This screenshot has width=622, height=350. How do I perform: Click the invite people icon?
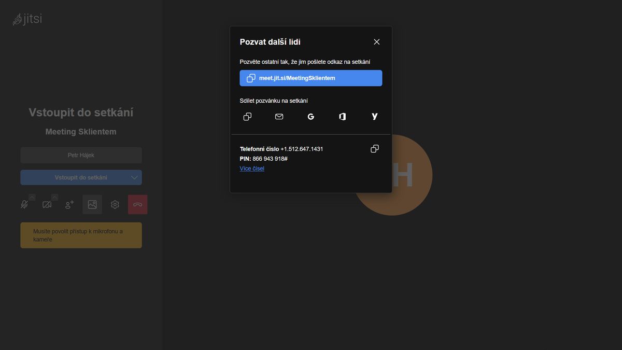tap(69, 205)
